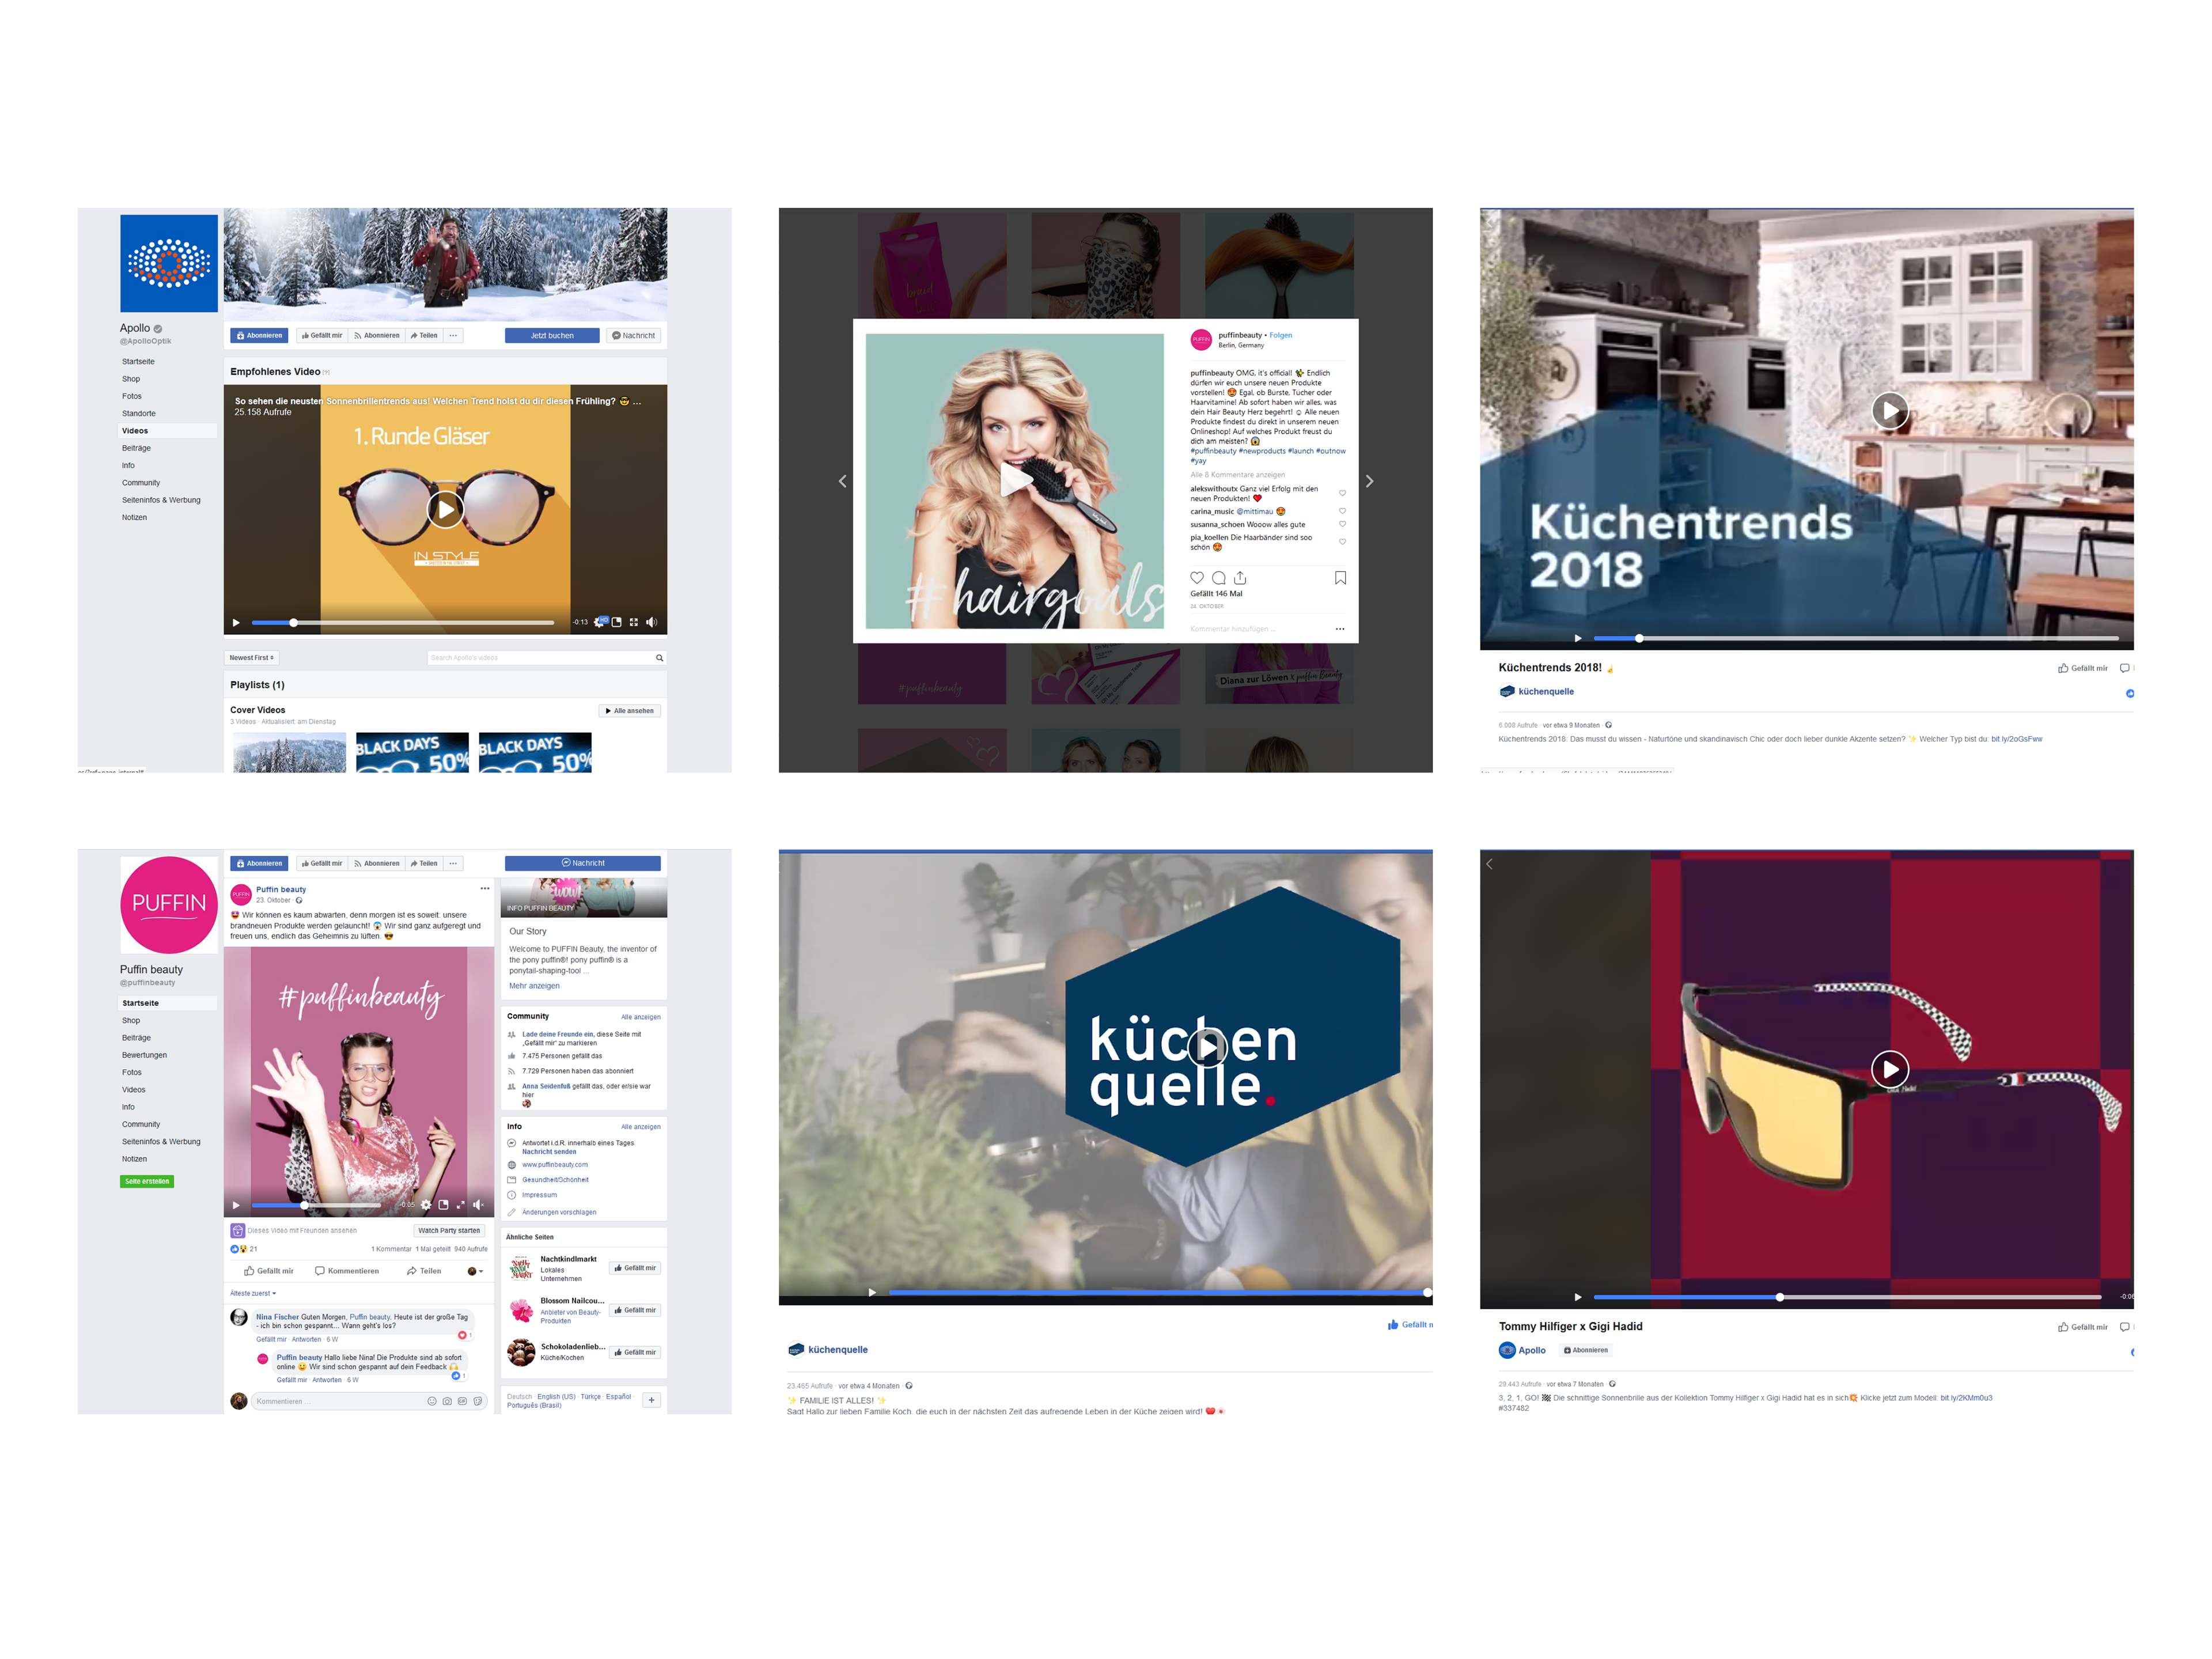The width and height of the screenshot is (2212, 1659).
Task: Select Videos tab in Apollo sidebar
Action: 135,431
